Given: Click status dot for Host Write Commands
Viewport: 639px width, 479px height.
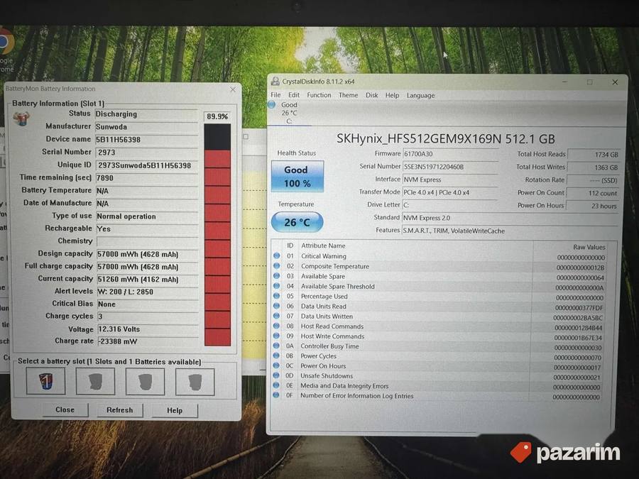Looking at the screenshot, I should pos(277,336).
